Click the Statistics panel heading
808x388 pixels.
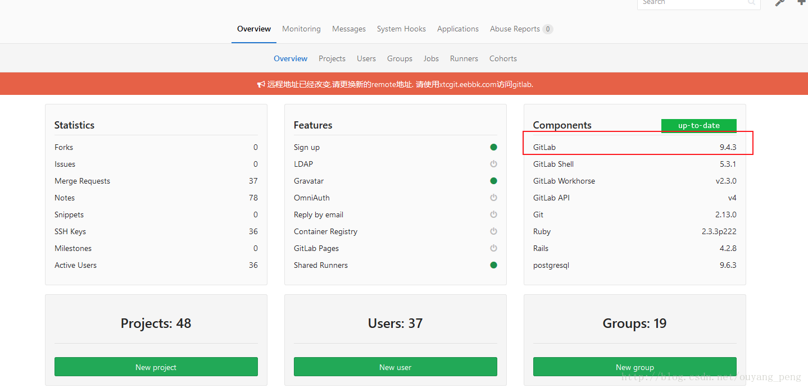click(x=74, y=125)
